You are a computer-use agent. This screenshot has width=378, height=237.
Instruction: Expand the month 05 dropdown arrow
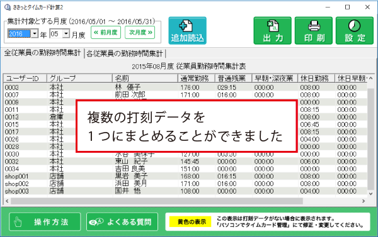tap(66, 33)
